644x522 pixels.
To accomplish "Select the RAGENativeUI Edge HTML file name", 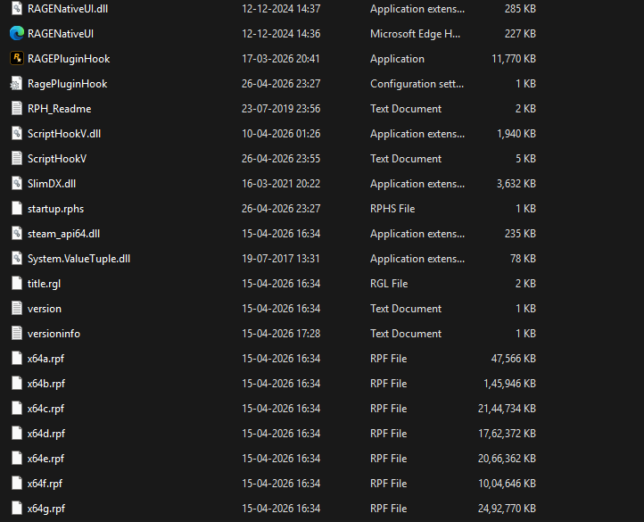I will (x=61, y=34).
